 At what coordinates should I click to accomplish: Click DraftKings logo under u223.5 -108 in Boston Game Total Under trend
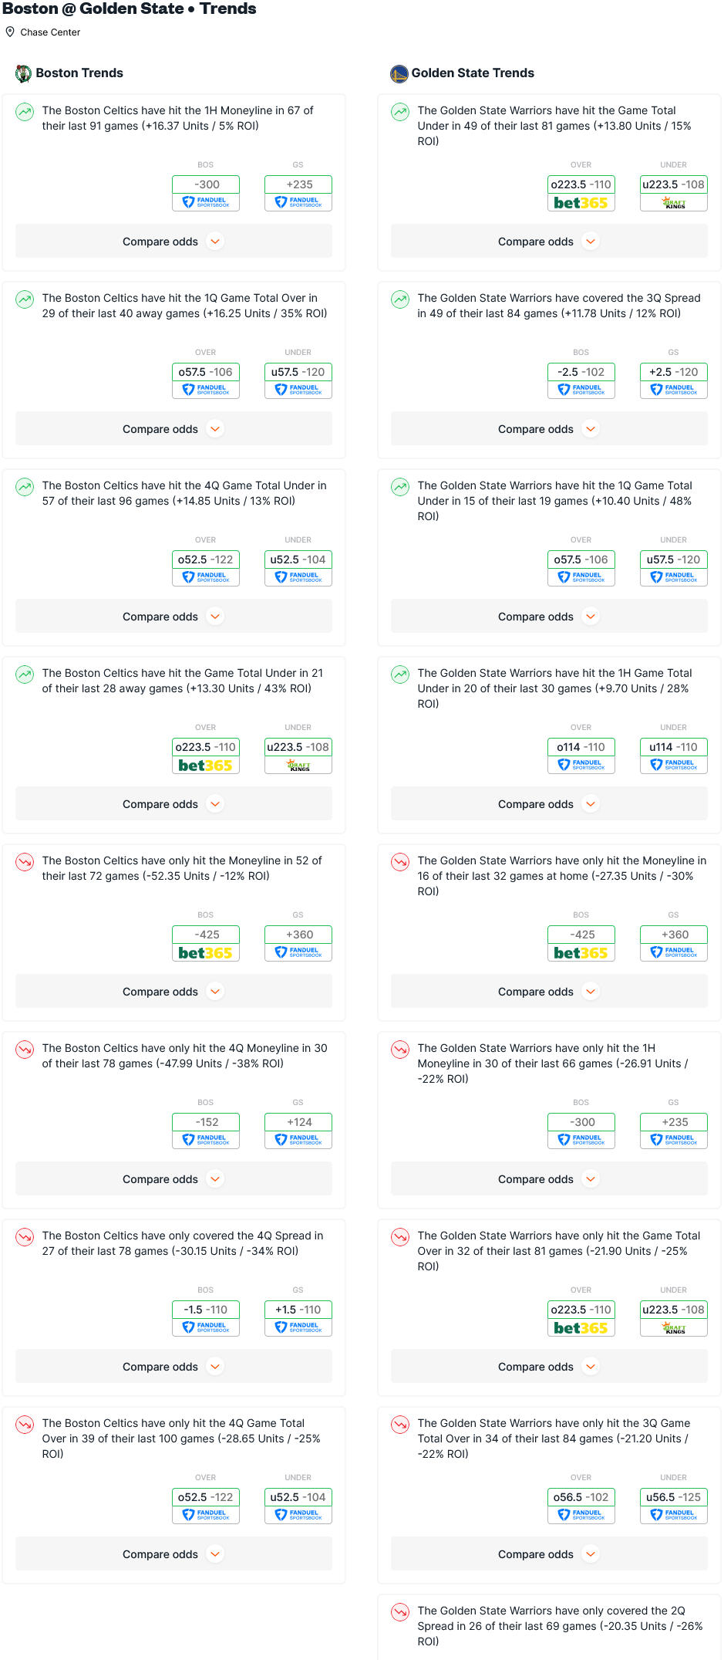(x=298, y=766)
